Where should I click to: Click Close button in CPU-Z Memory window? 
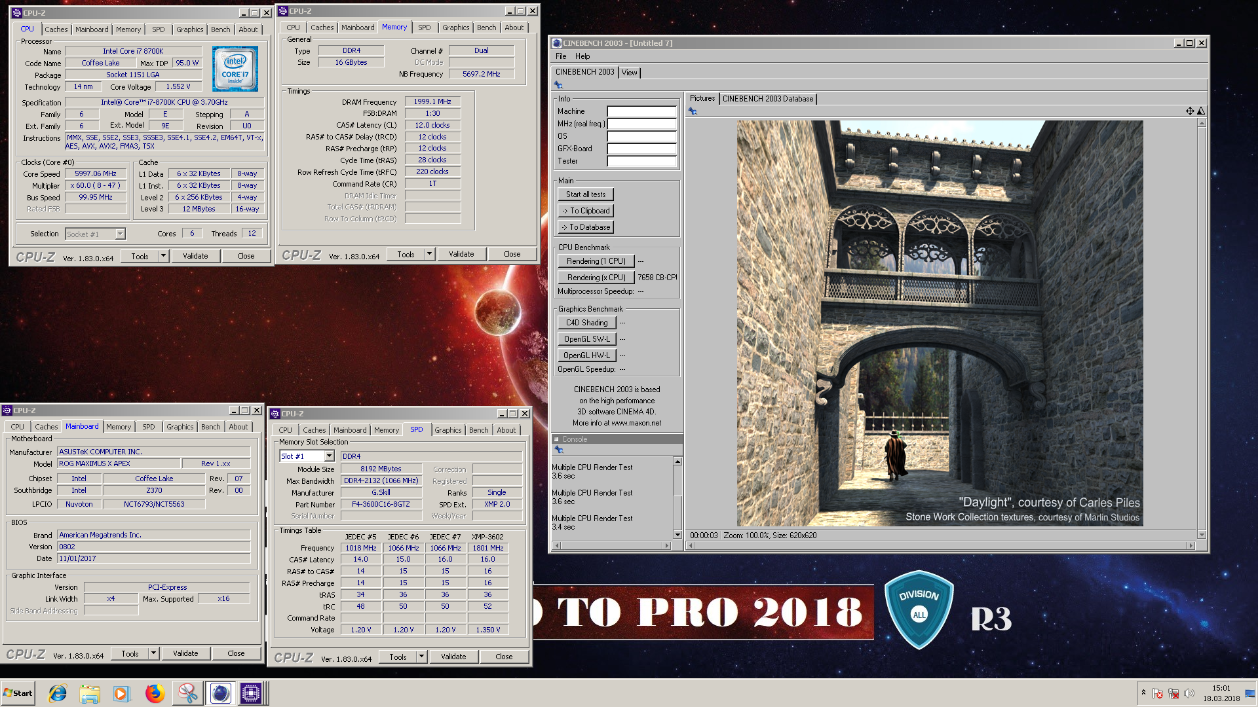tap(512, 254)
